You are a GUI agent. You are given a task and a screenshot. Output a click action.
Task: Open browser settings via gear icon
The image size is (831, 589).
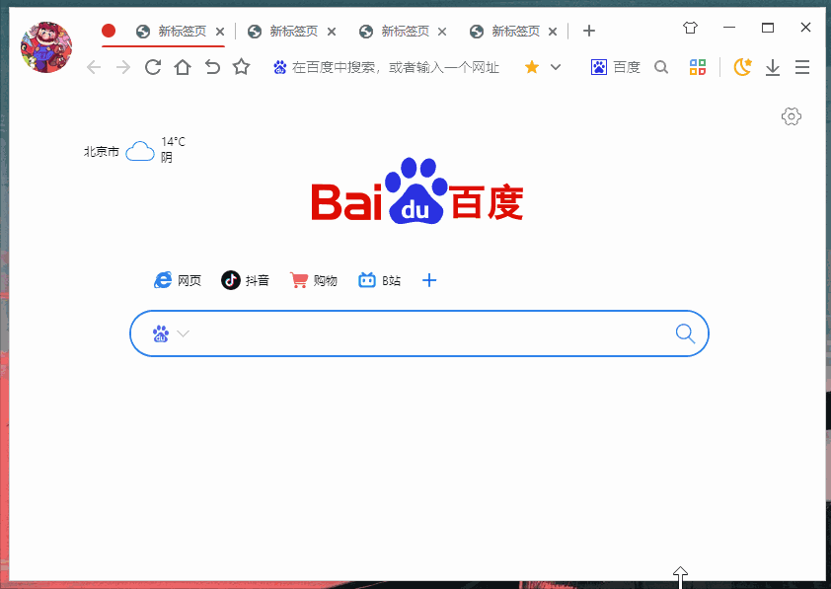coord(791,116)
